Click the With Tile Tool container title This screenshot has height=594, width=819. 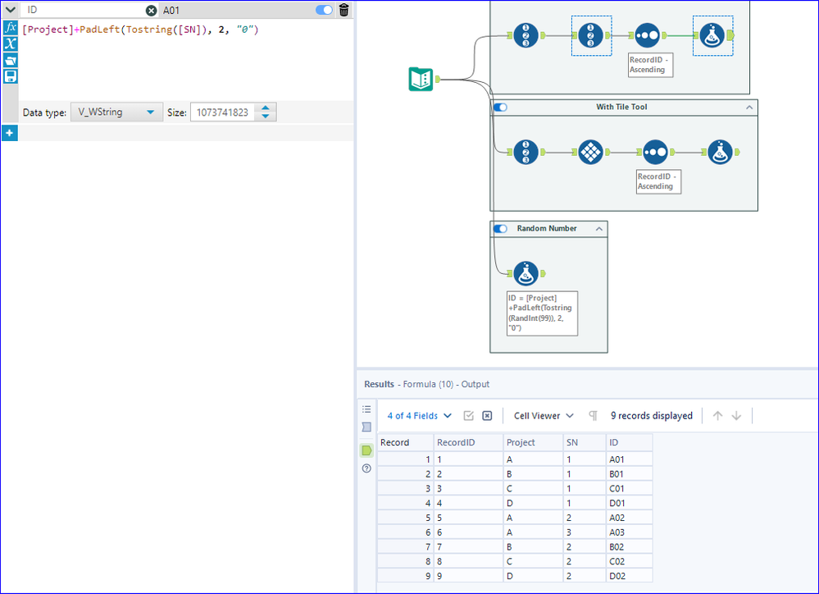(621, 107)
